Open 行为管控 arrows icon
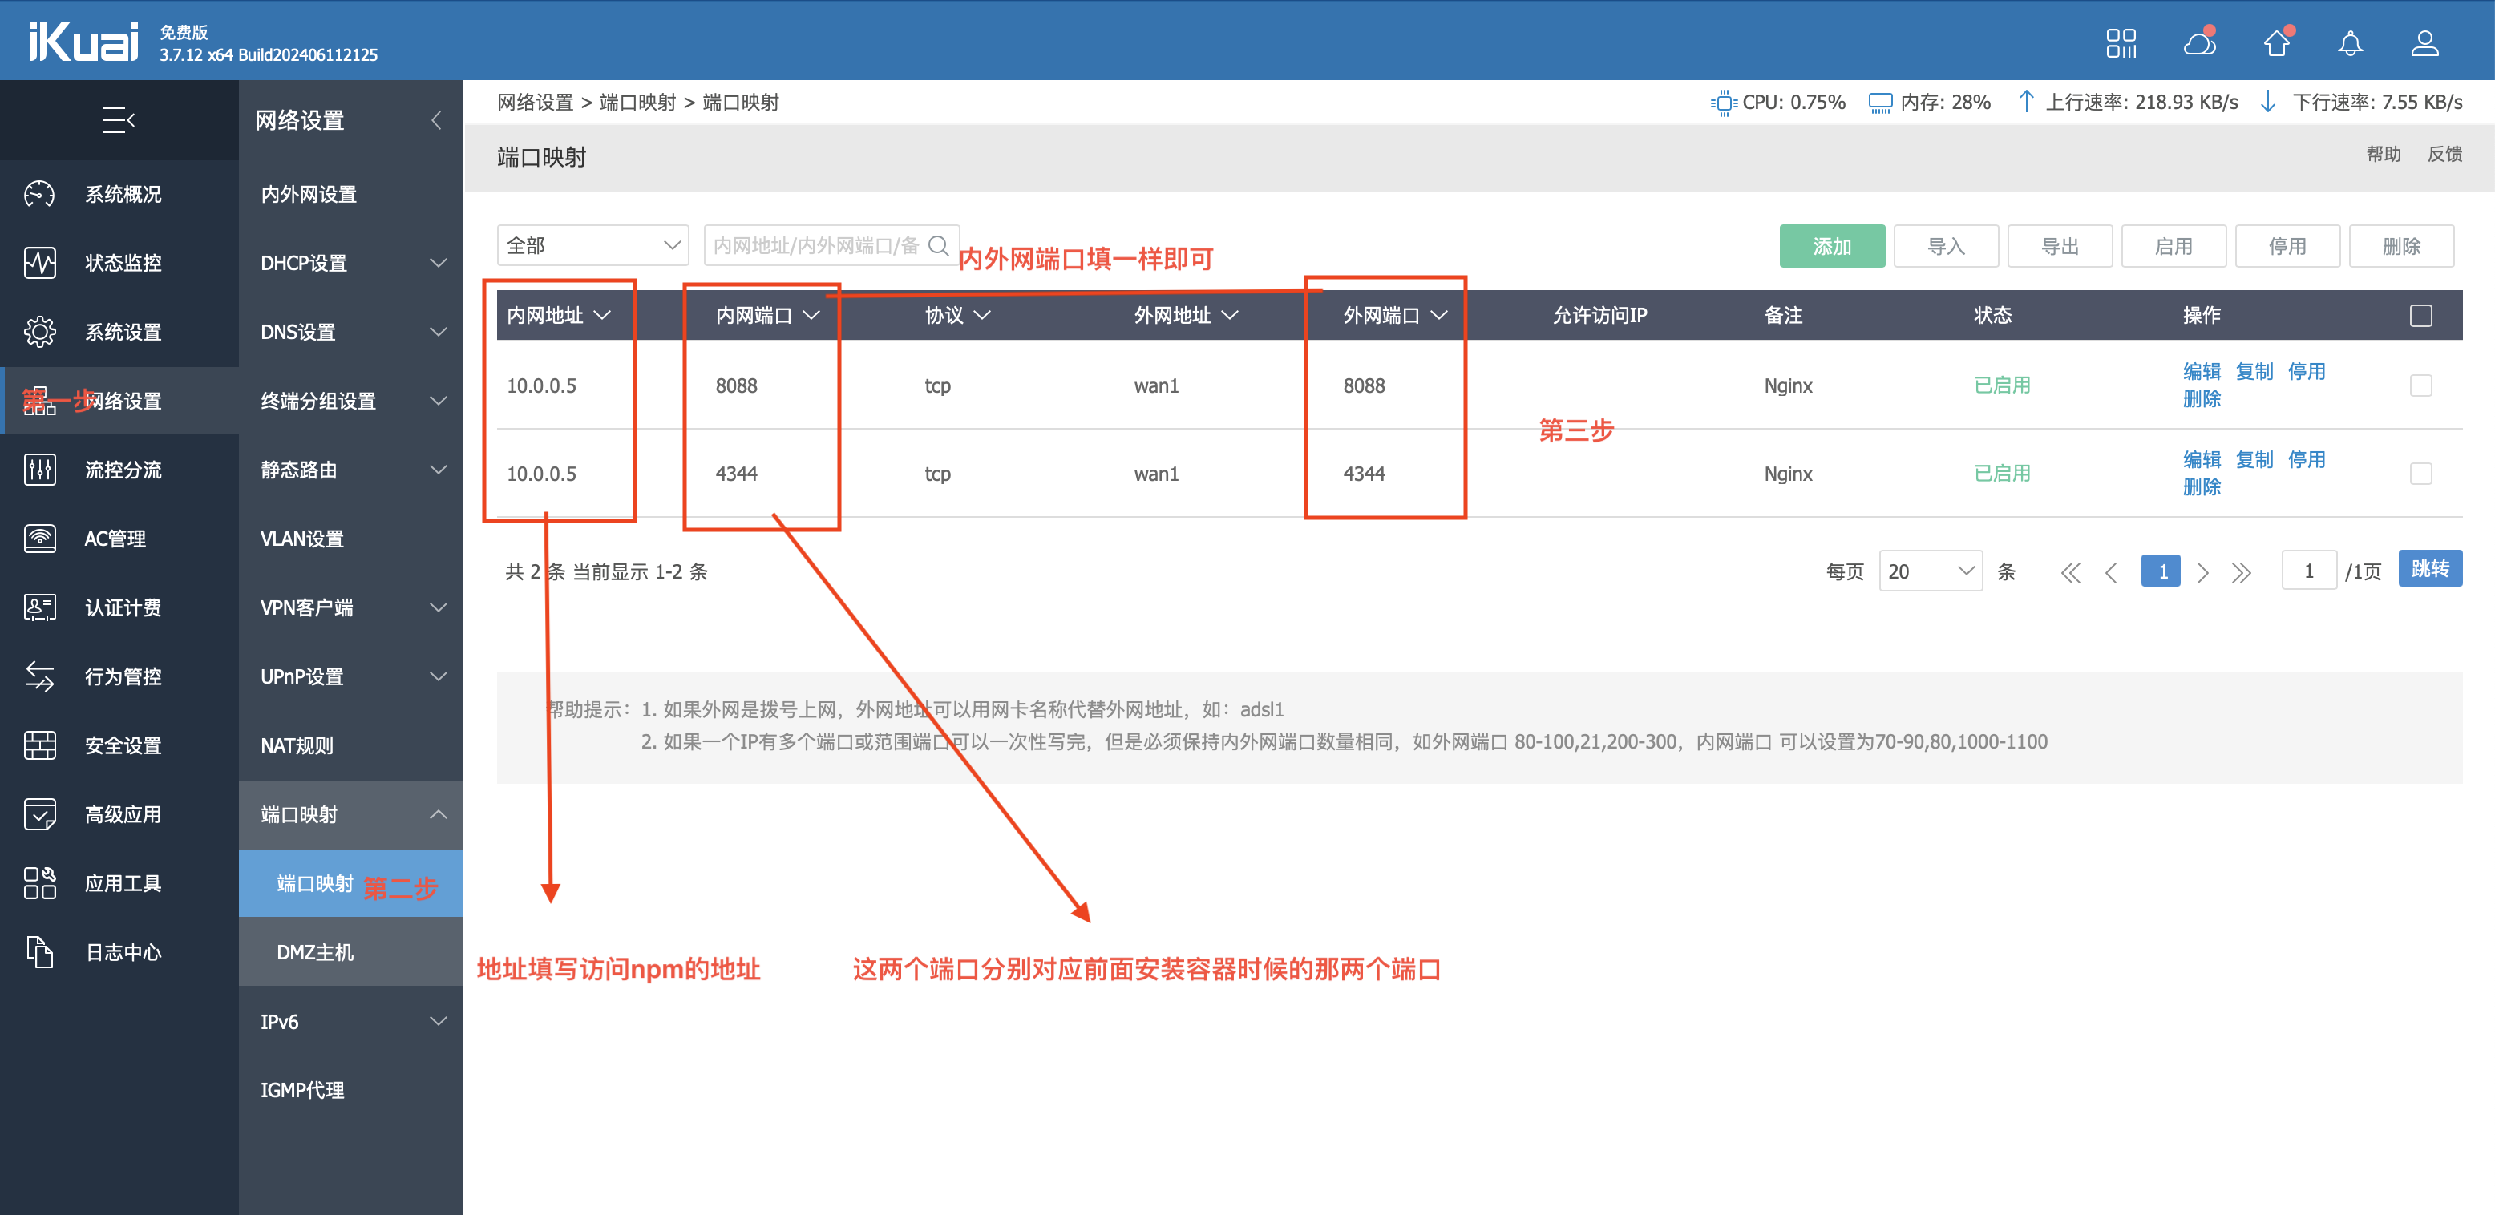The height and width of the screenshot is (1215, 2495). 40,676
